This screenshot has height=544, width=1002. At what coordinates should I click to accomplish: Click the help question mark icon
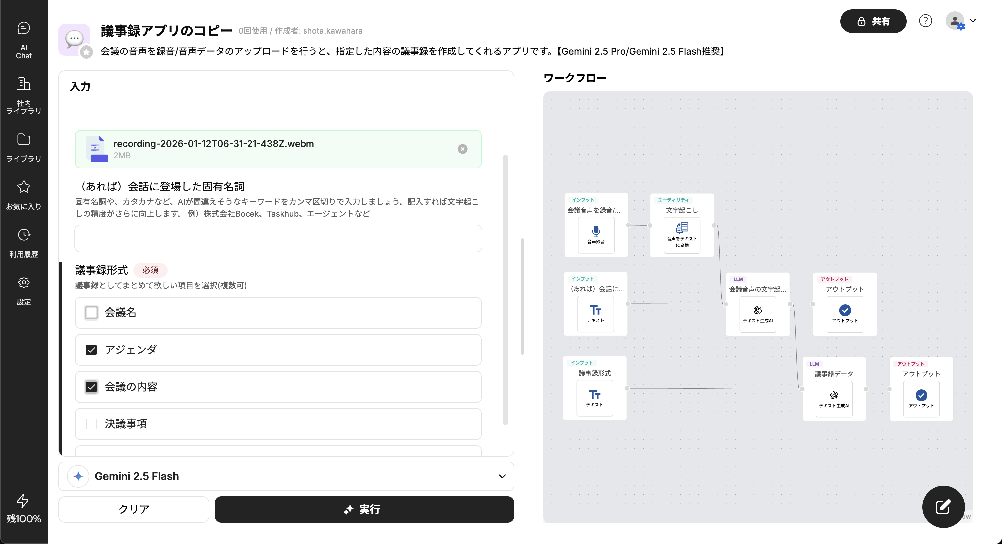point(925,21)
